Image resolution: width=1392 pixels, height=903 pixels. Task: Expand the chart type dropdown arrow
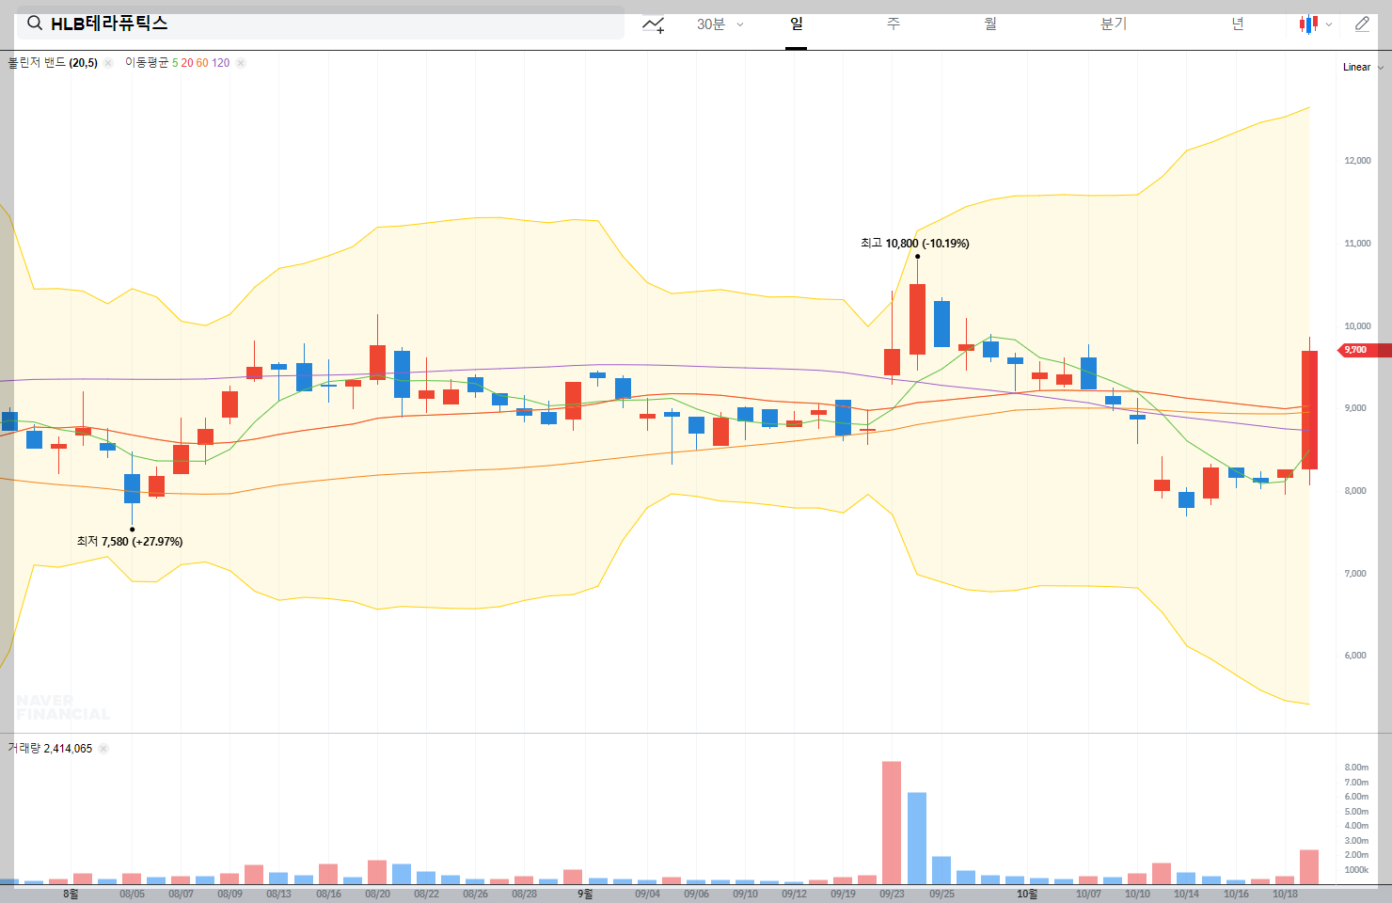pyautogui.click(x=1329, y=24)
